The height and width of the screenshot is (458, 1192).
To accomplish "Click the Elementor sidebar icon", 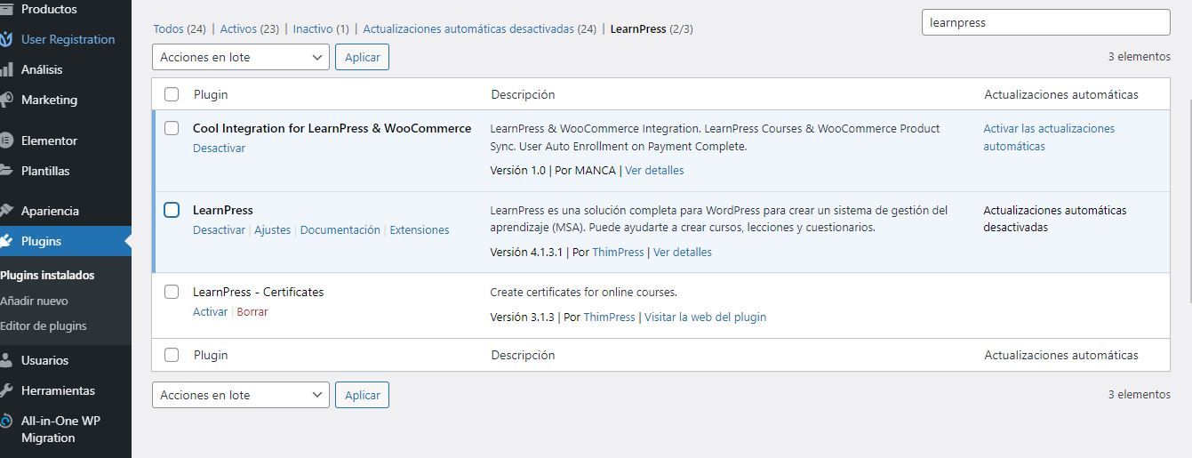I will (6, 141).
